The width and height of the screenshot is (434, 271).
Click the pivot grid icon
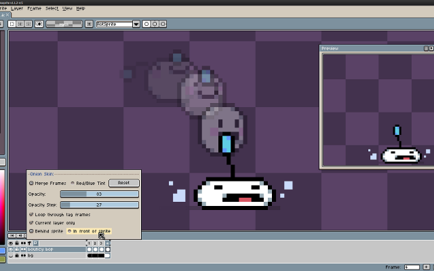pos(89,24)
